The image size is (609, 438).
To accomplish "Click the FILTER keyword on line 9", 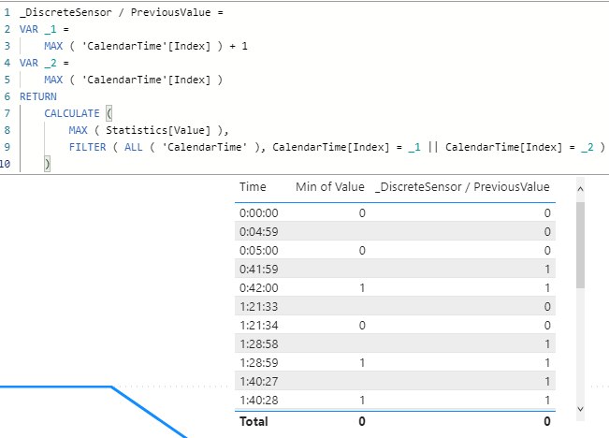I will [87, 147].
